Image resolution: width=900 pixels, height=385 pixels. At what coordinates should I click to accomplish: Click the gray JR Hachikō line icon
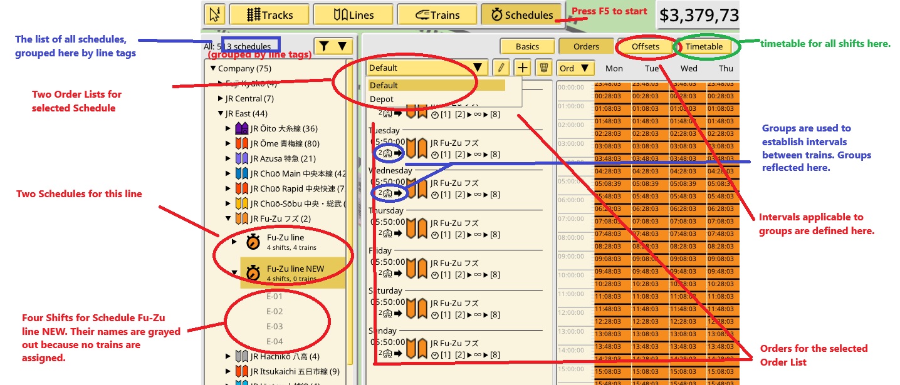coord(241,356)
